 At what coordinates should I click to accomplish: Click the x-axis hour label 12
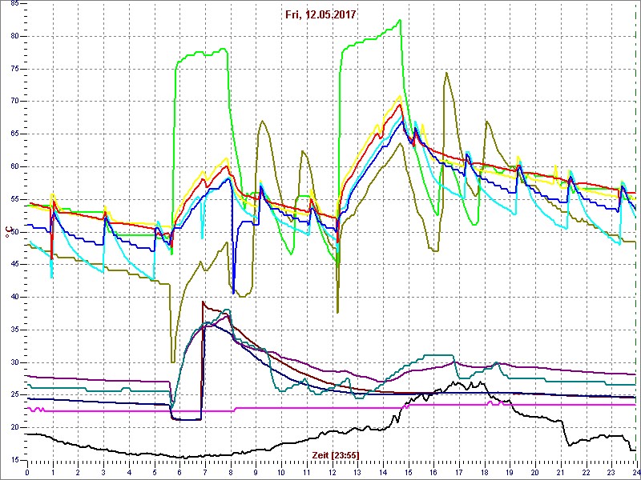(332, 472)
